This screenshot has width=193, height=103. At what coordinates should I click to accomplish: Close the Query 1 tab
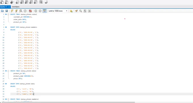9,7
